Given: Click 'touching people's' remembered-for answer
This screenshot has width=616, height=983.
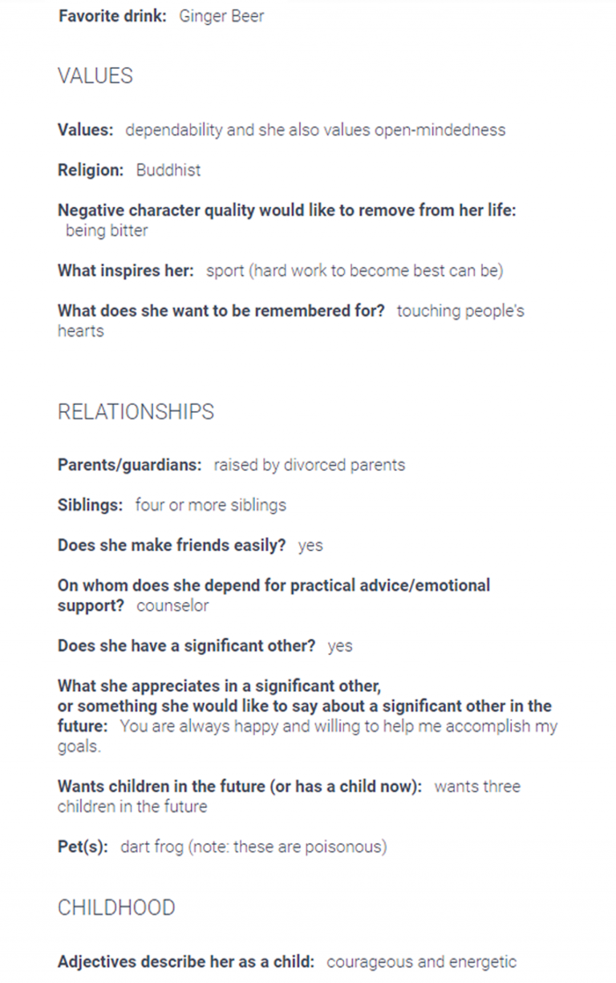Looking at the screenshot, I should click(460, 311).
